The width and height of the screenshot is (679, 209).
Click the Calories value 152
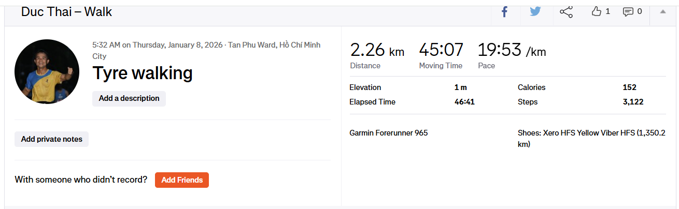pyautogui.click(x=629, y=87)
